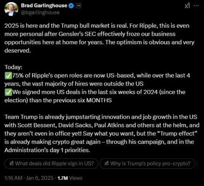Ask Grok "Why is Trump's policy pro-crypto?"

point(147,163)
